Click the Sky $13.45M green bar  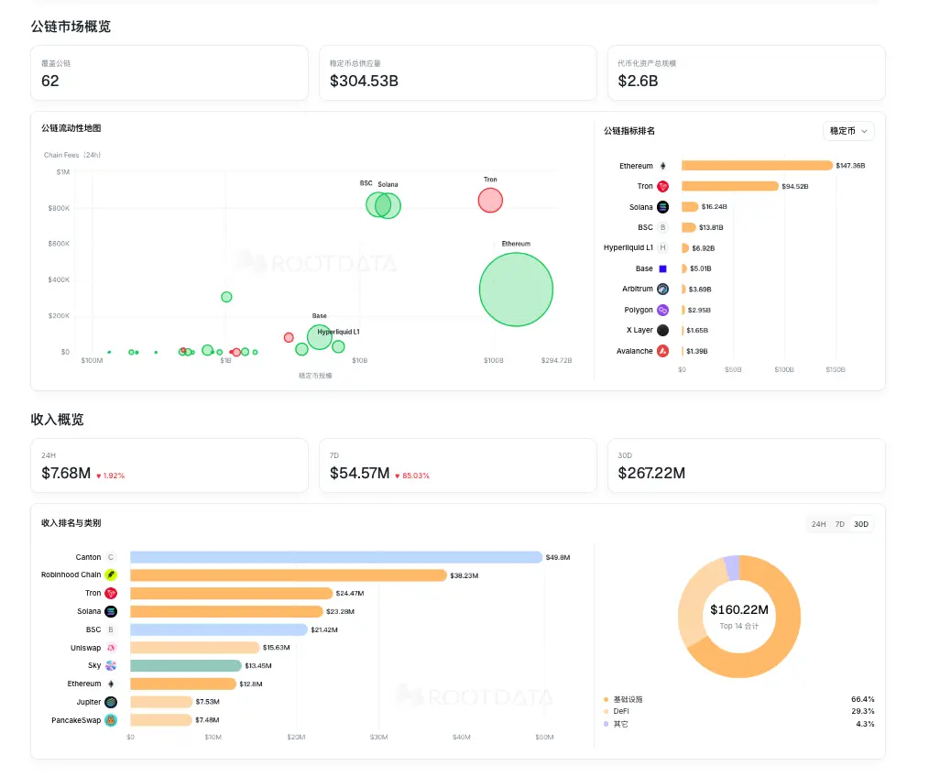[186, 665]
